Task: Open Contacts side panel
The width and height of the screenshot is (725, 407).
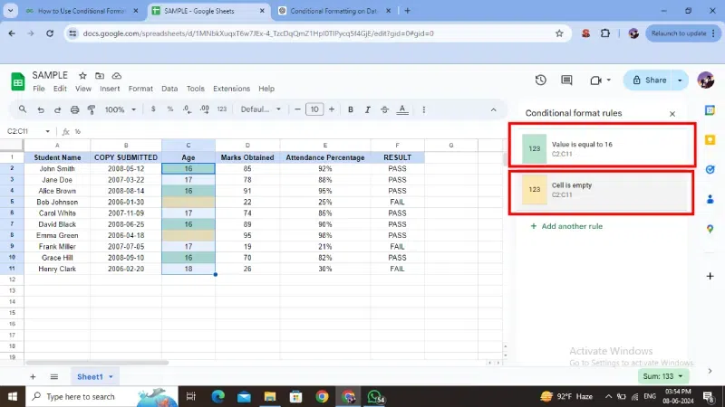Action: click(710, 199)
